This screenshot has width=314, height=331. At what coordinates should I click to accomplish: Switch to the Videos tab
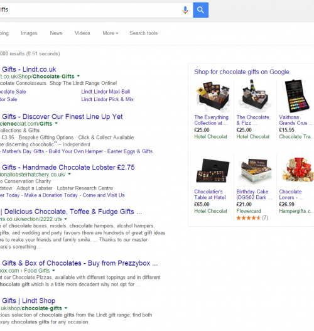click(82, 33)
